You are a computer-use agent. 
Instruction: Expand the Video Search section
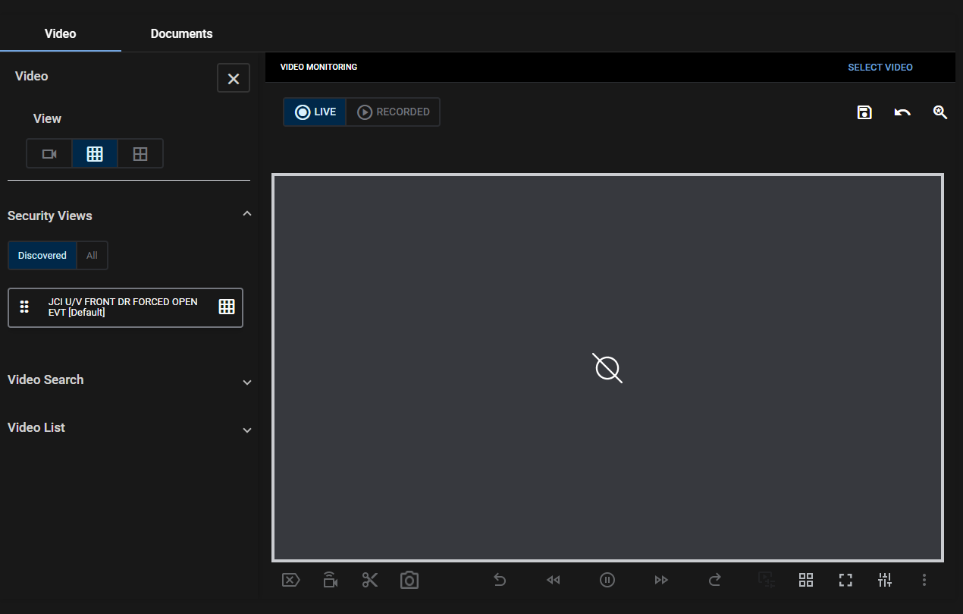click(246, 382)
